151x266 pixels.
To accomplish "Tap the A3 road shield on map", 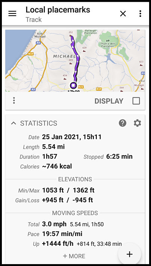I will 33,89.
